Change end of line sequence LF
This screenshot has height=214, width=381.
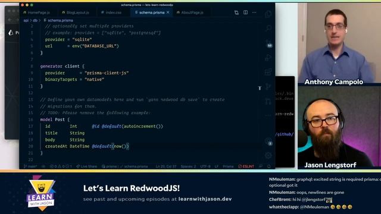217,166
